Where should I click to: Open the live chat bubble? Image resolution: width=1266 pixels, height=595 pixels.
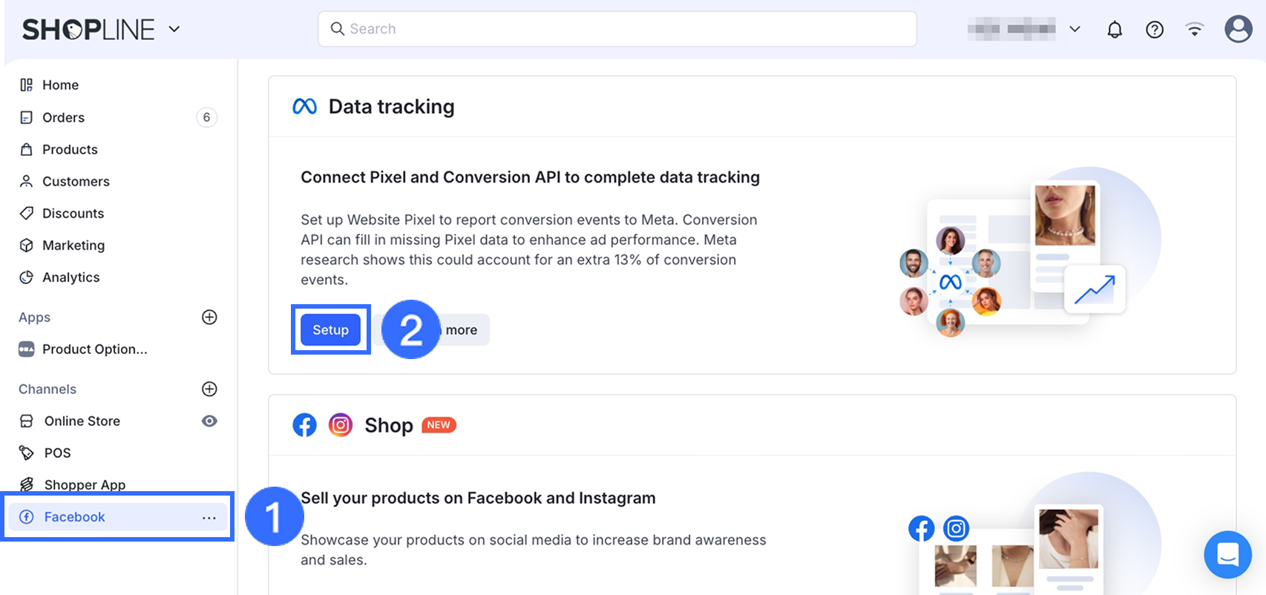1227,554
